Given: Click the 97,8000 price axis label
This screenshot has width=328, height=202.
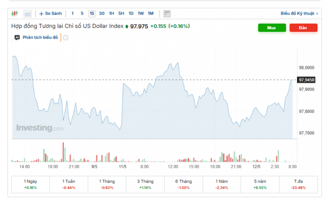Looking at the screenshot, I should [x=306, y=112].
